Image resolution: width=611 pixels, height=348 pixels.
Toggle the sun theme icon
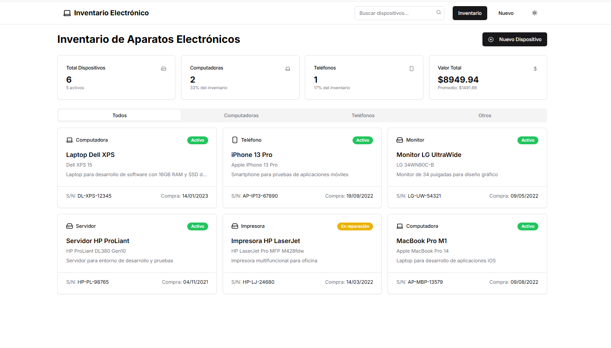[x=534, y=13]
